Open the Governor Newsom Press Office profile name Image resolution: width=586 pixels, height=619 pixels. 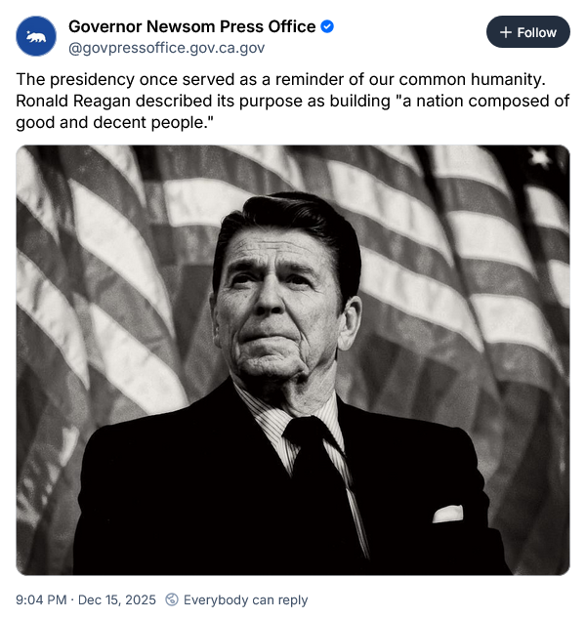pyautogui.click(x=191, y=26)
